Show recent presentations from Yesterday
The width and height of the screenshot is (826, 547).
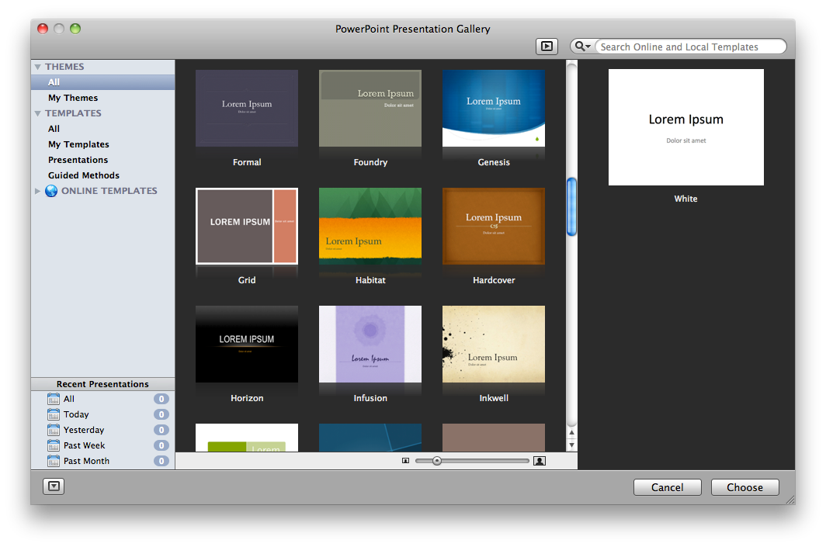(102, 430)
